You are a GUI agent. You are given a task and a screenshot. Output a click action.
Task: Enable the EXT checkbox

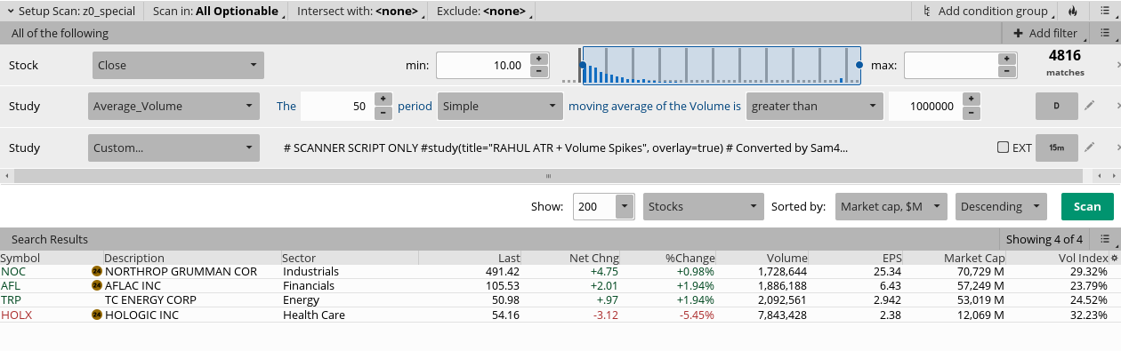point(1004,148)
